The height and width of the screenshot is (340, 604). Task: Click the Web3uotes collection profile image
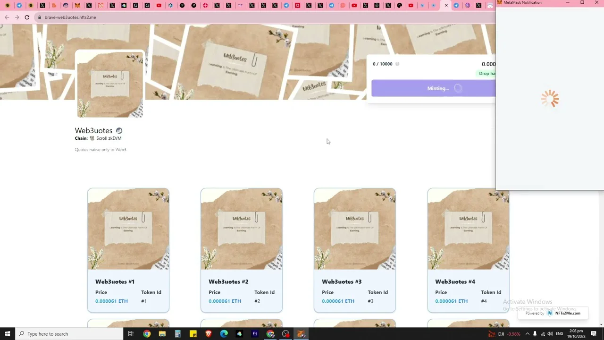click(x=110, y=84)
